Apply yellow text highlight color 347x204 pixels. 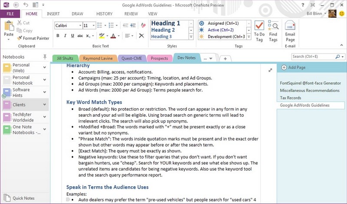[101, 36]
